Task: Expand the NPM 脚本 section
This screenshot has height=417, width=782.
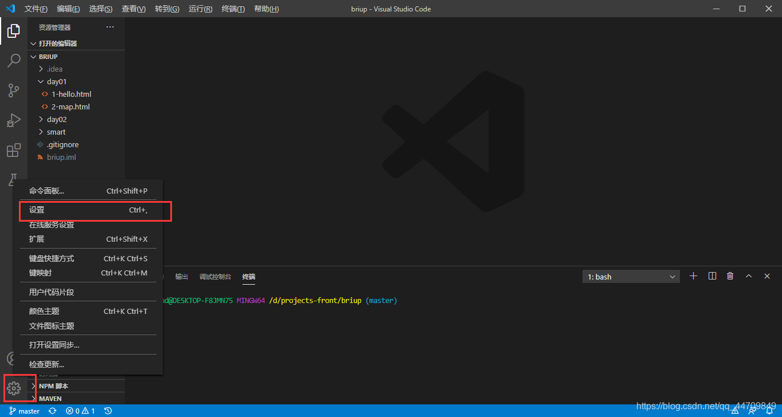Action: click(x=76, y=386)
